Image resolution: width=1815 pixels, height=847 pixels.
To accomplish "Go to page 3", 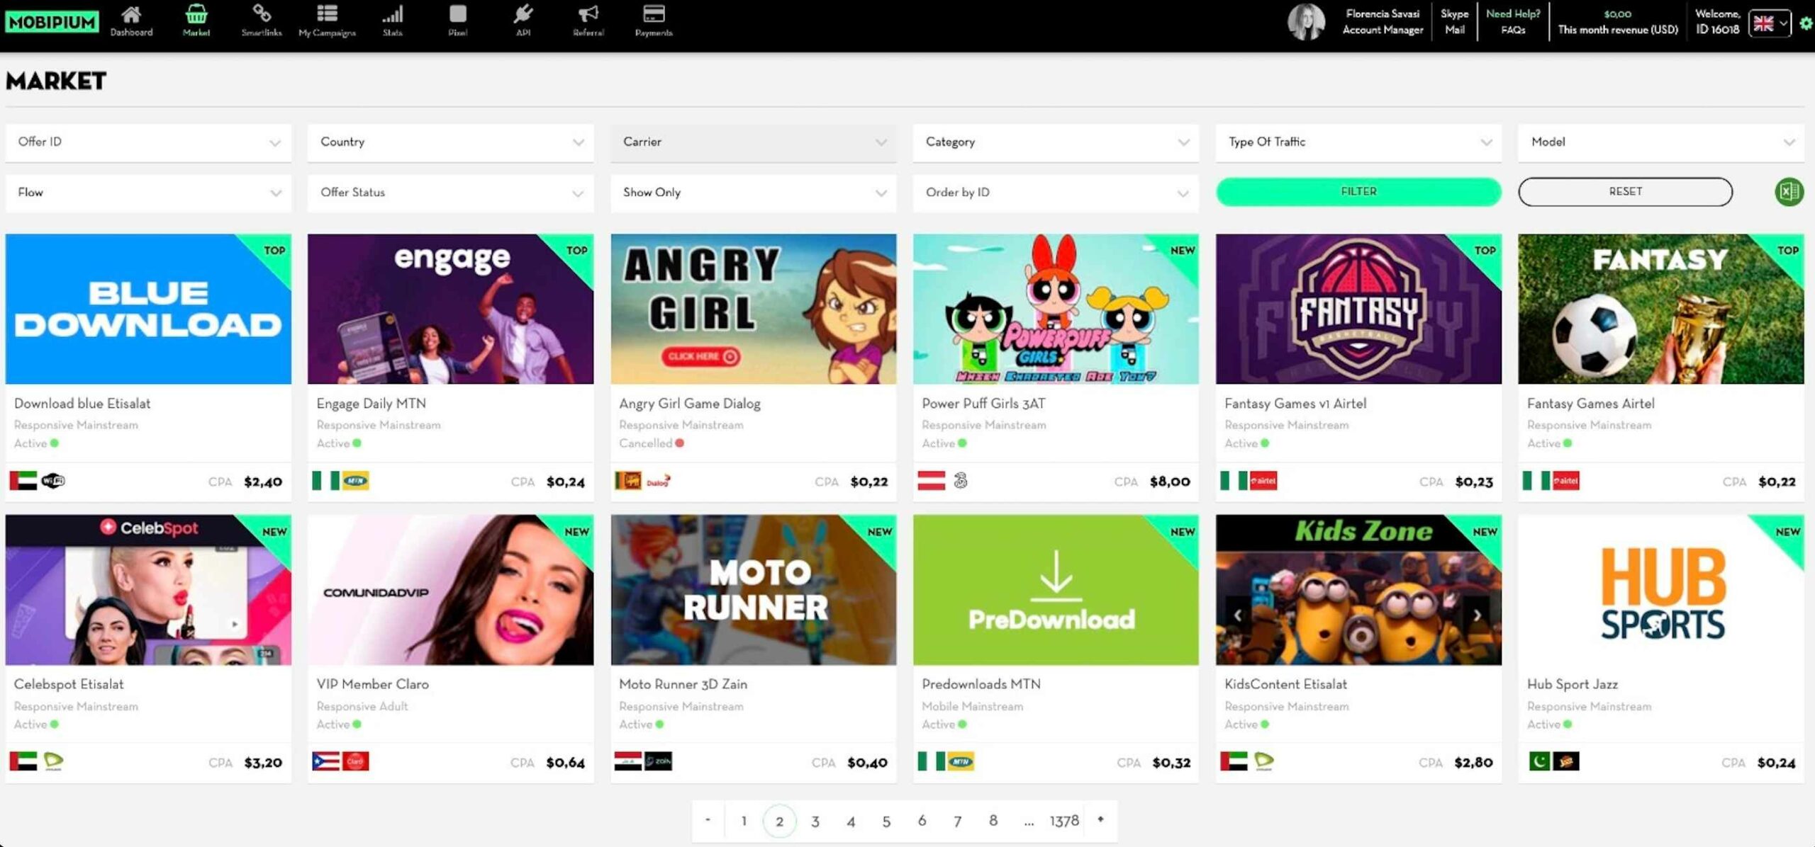I will (x=815, y=821).
